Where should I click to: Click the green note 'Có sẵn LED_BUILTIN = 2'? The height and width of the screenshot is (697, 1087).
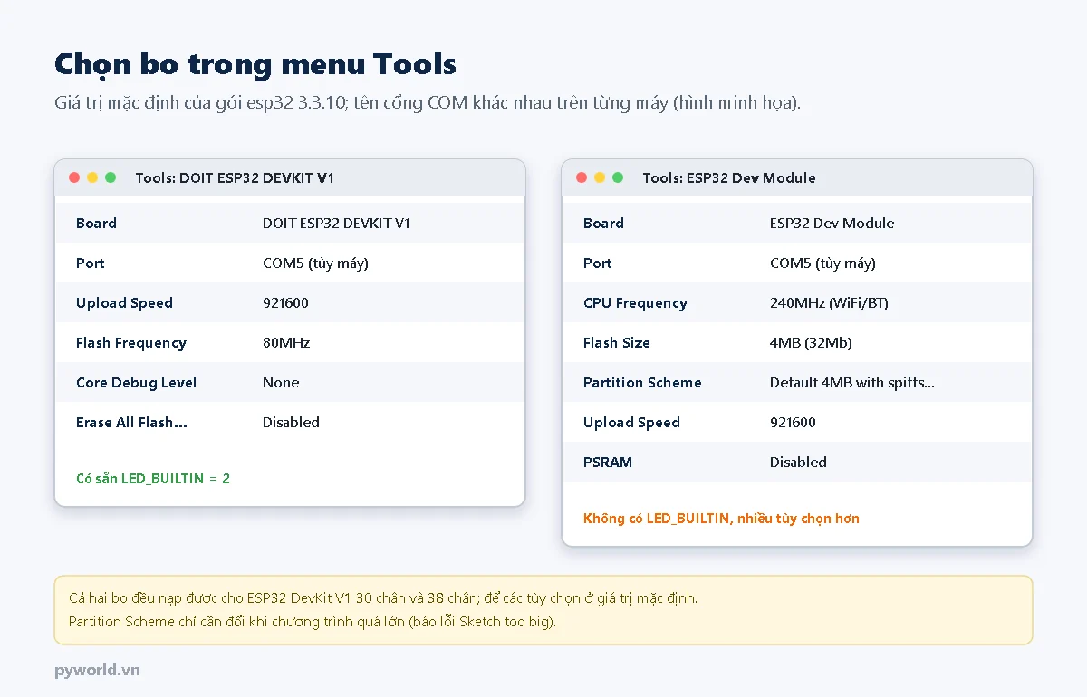[153, 478]
